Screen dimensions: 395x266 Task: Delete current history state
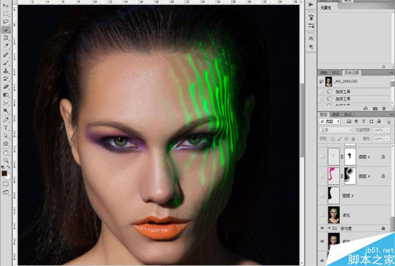tap(384, 108)
